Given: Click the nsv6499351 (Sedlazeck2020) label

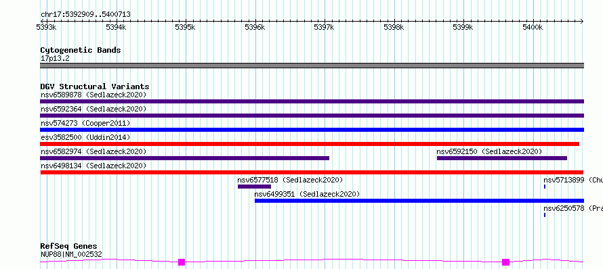Looking at the screenshot, I should [308, 194].
